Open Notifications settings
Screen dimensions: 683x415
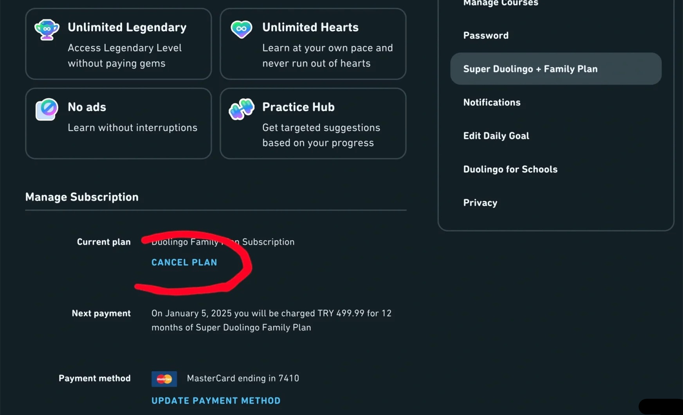tap(492, 102)
